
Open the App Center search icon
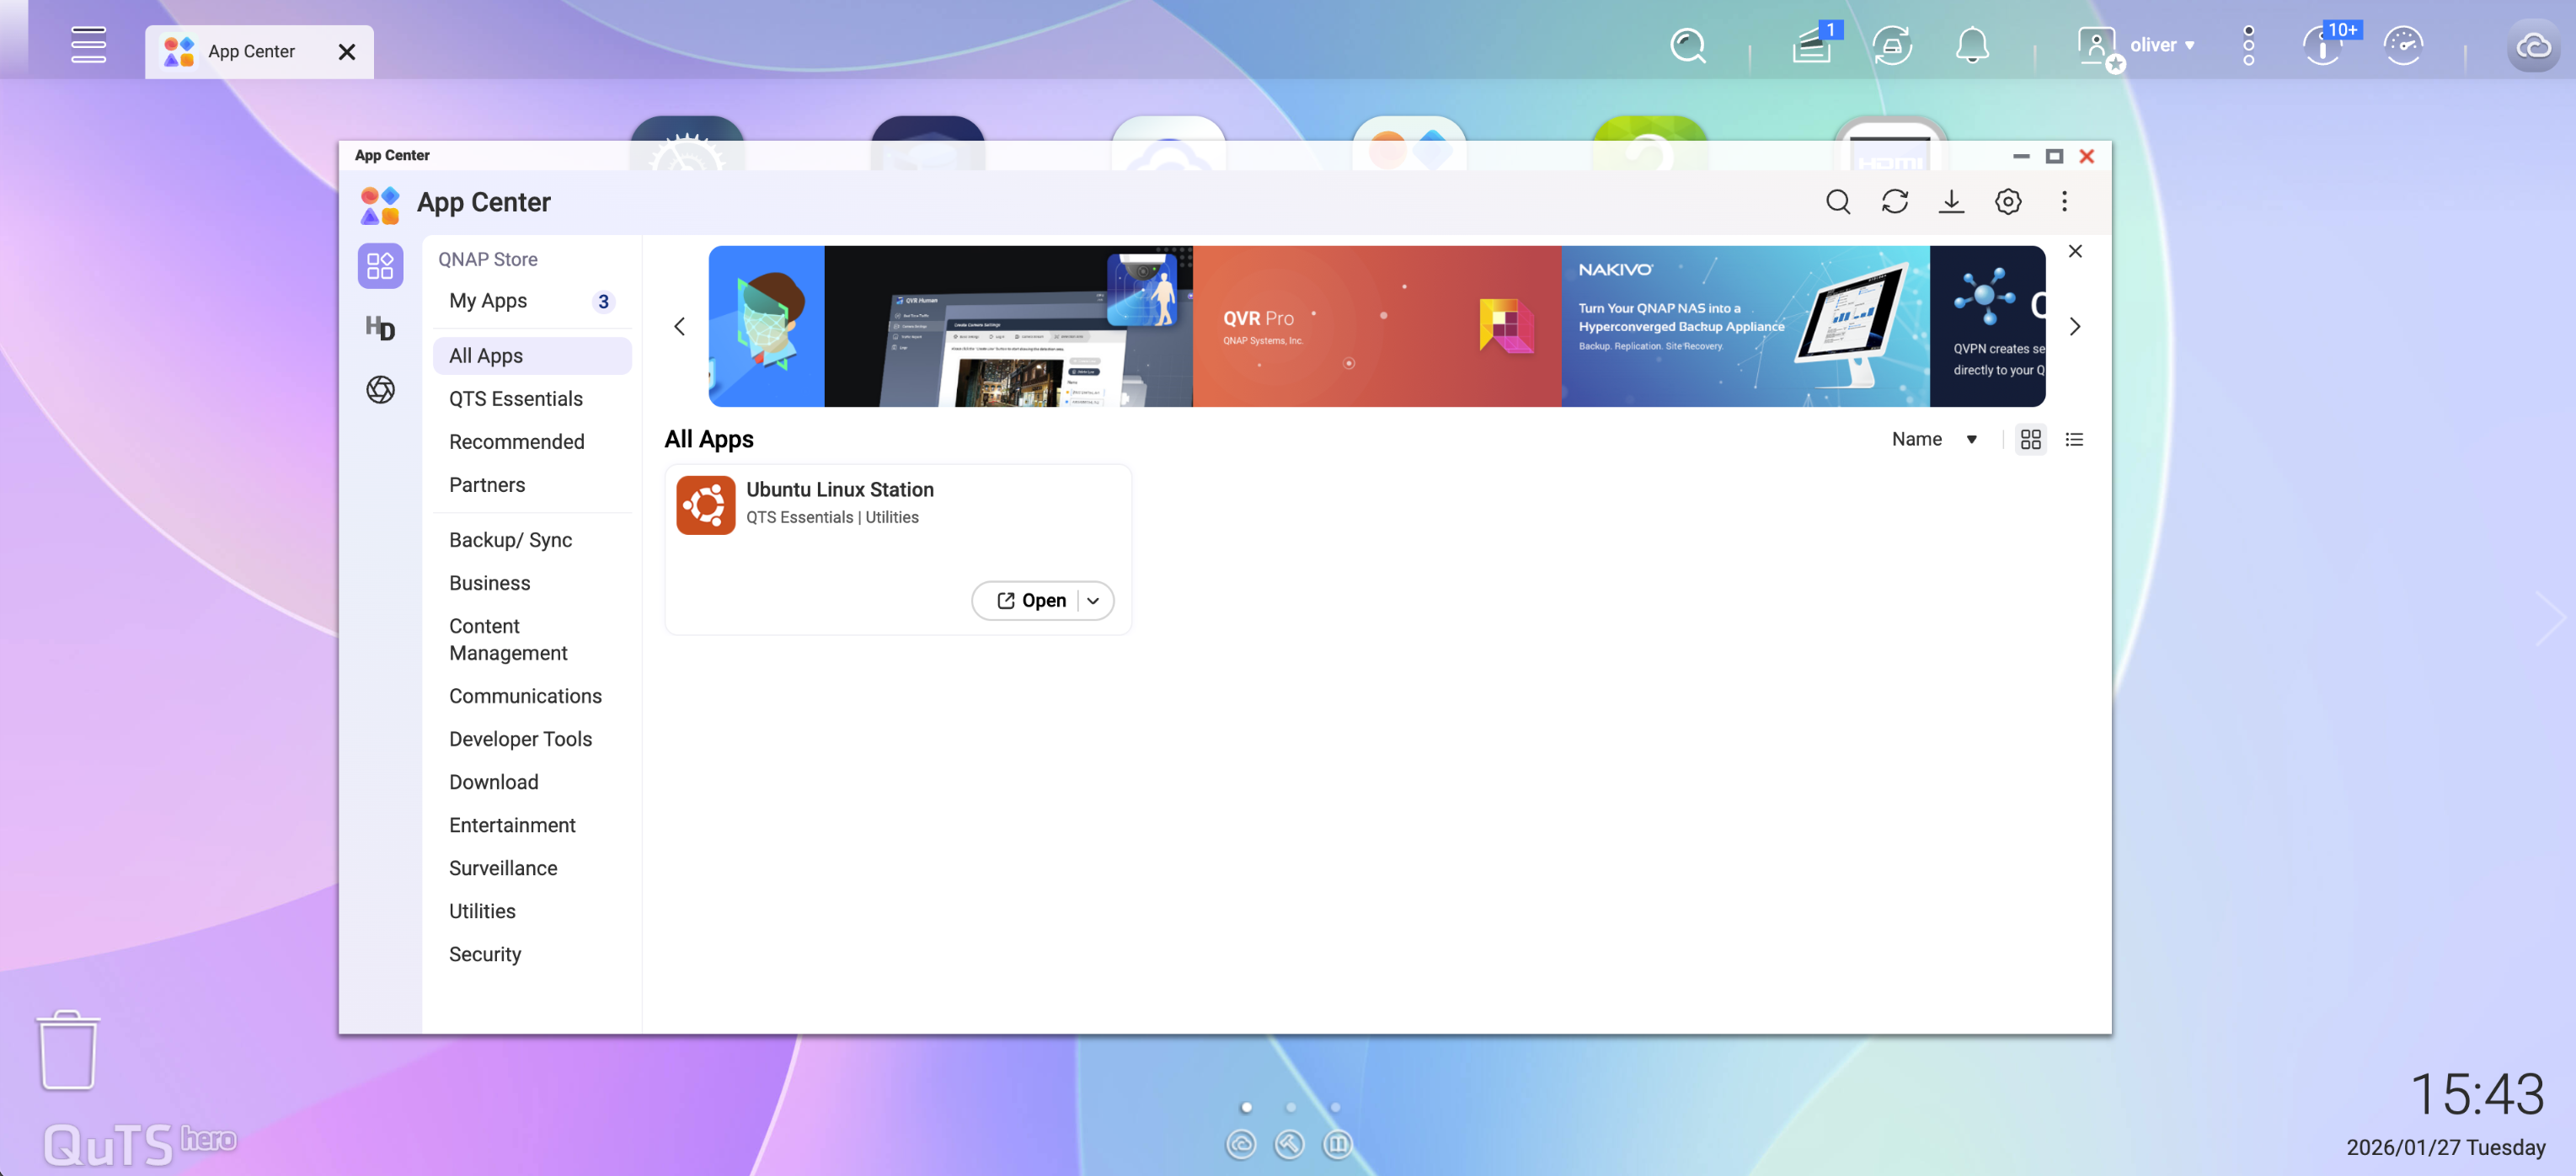point(1838,201)
